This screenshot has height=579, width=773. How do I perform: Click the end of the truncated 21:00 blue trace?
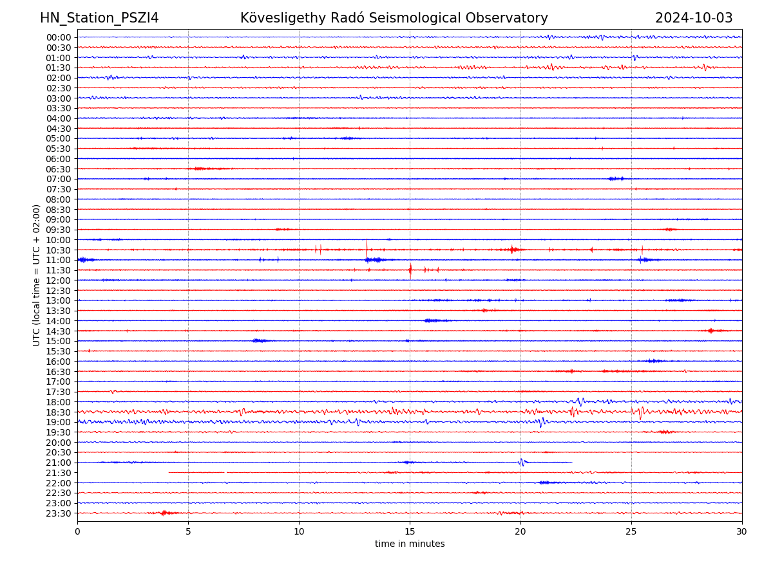click(571, 462)
